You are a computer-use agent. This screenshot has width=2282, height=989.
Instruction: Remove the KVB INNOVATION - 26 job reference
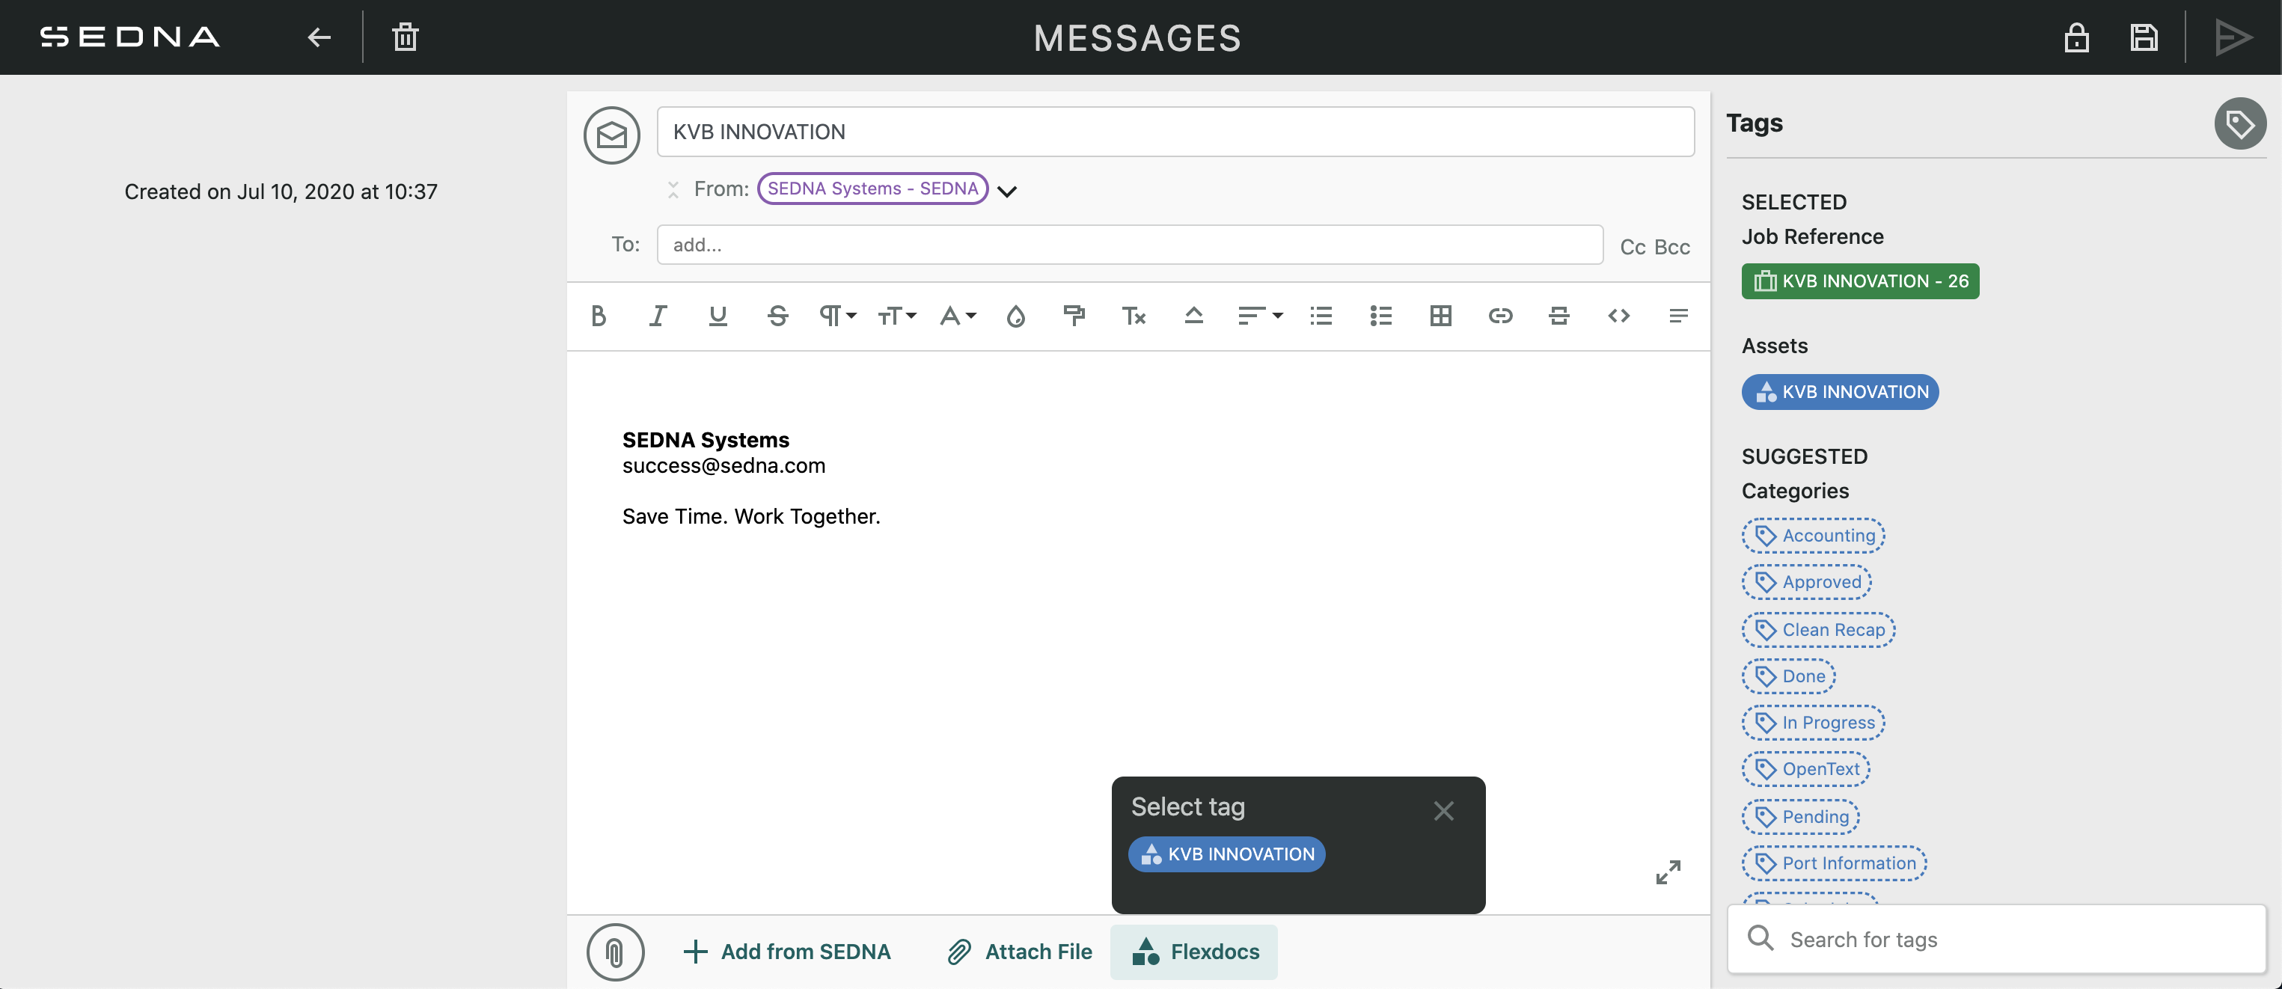[1860, 281]
